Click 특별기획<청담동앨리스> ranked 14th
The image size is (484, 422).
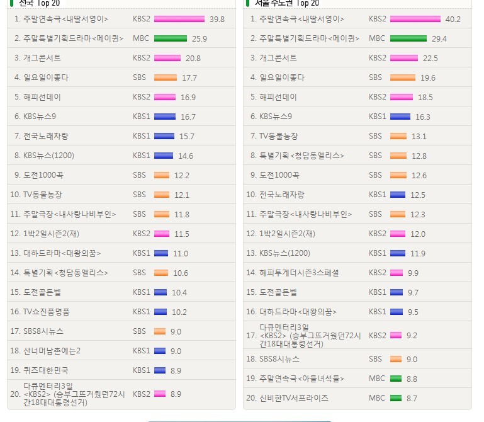[65, 273]
